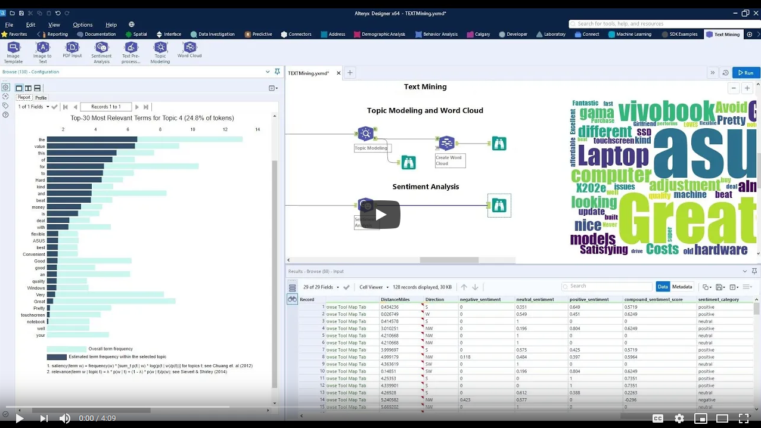761x428 pixels.
Task: Apply field selection checkmark in Browse config
Action: click(54, 107)
